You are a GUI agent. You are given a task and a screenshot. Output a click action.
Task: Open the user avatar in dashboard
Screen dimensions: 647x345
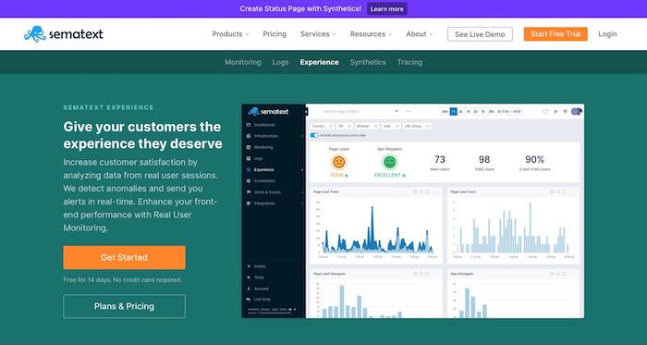click(577, 111)
